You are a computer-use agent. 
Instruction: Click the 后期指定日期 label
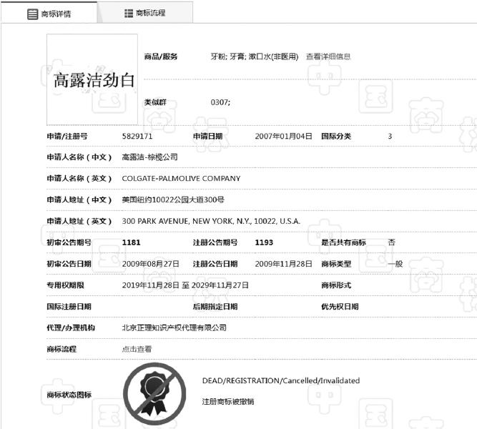click(x=215, y=307)
